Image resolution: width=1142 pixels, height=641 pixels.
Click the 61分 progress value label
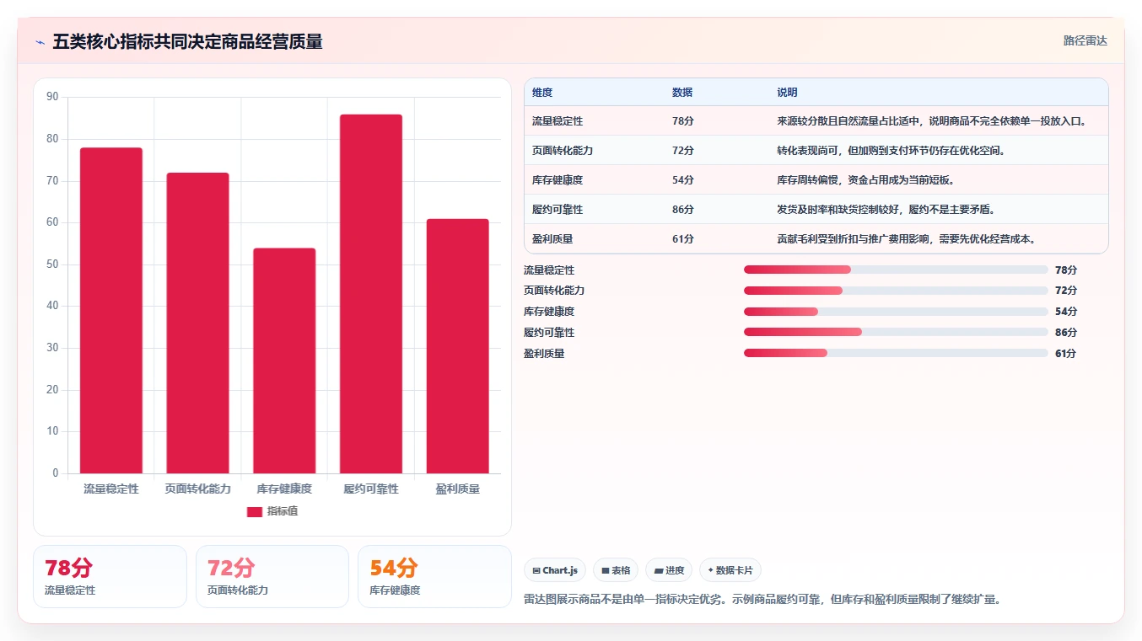1066,354
